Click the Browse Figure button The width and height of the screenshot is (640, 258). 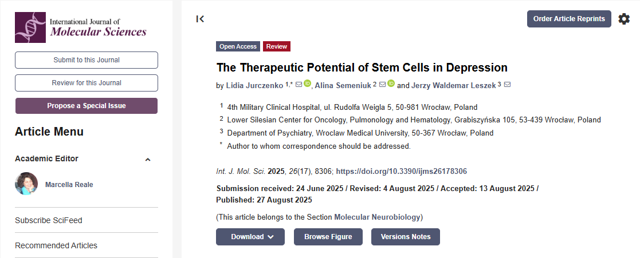click(x=328, y=237)
